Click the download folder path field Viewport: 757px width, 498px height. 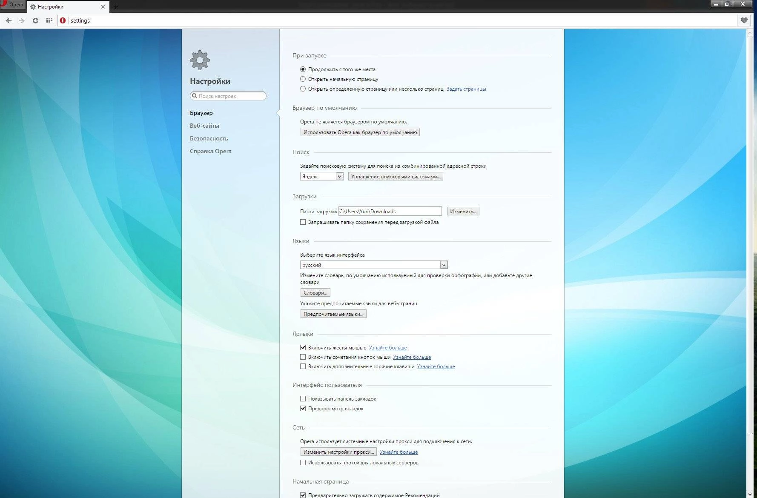click(x=390, y=211)
